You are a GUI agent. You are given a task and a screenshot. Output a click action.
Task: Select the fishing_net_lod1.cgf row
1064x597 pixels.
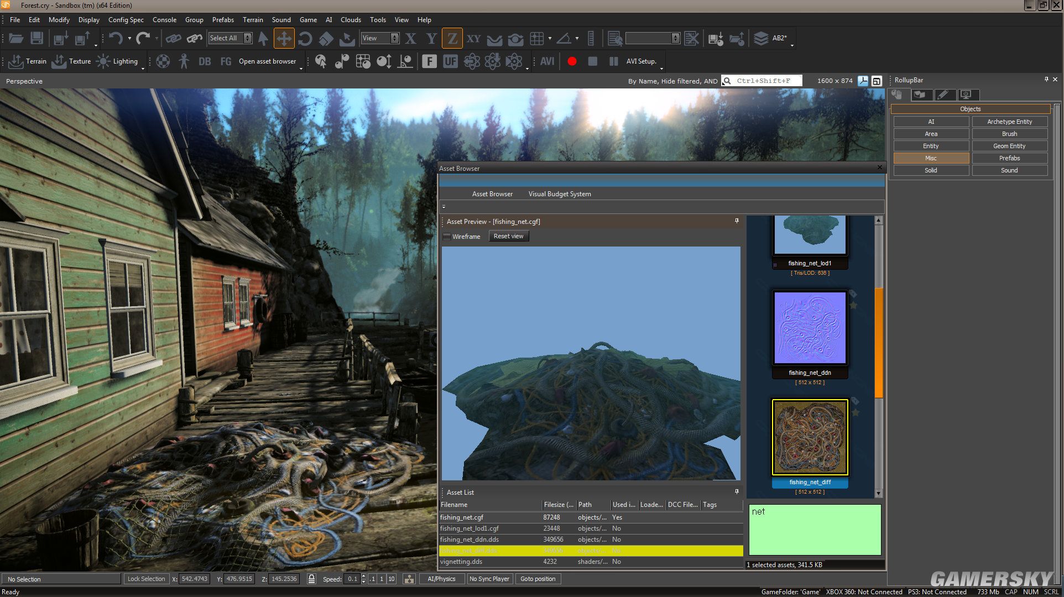[591, 528]
